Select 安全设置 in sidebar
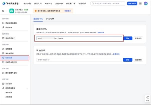The width and height of the screenshot is (151, 105). pyautogui.click(x=15, y=58)
